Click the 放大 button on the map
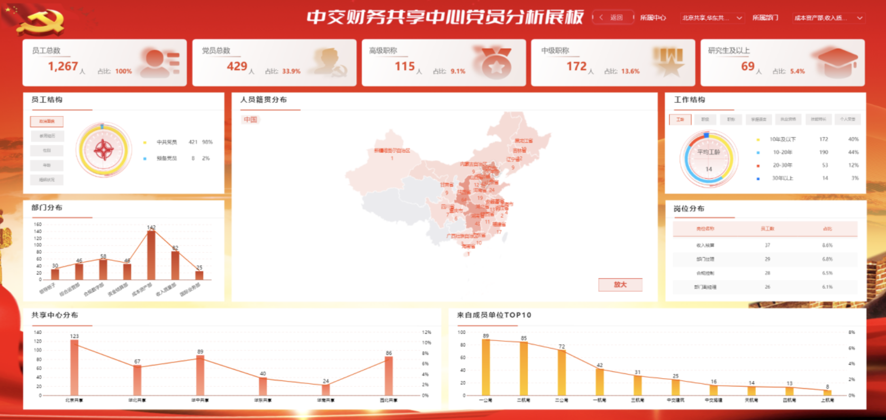Screen dimensions: 886x420 (620, 285)
